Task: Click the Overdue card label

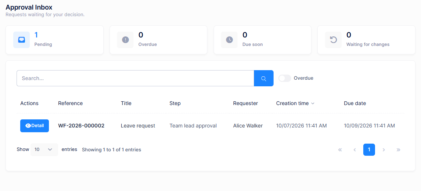Action: (x=148, y=44)
